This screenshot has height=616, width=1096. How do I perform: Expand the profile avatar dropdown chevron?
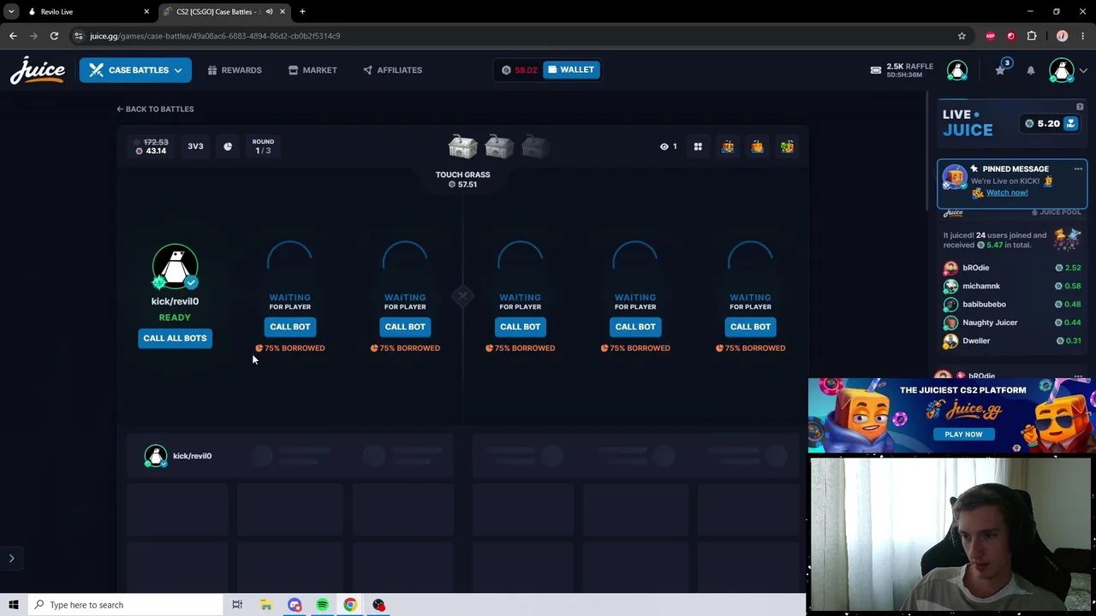pos(1083,71)
